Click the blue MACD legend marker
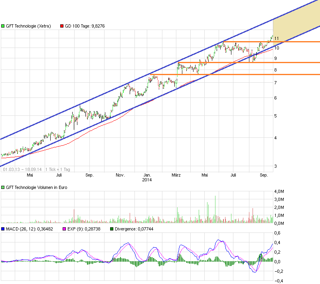Viewport: 320px width, 284px height. (x=3, y=229)
